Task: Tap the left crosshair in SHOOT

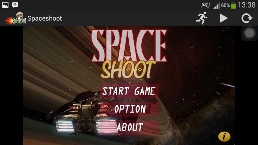Action: [x=128, y=70]
